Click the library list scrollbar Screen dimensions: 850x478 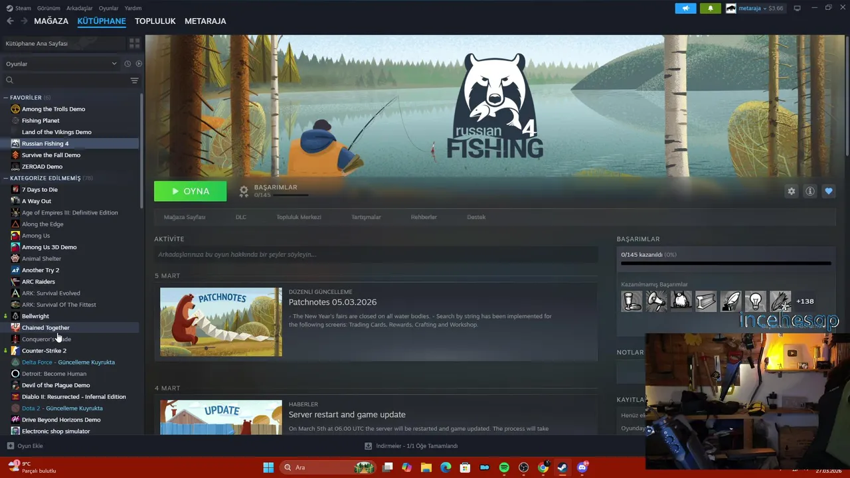141,149
